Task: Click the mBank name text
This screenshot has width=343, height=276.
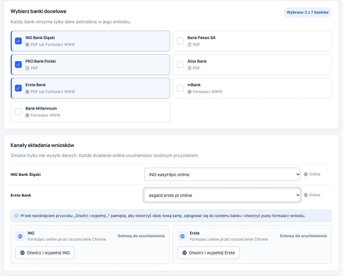Action: pos(194,85)
